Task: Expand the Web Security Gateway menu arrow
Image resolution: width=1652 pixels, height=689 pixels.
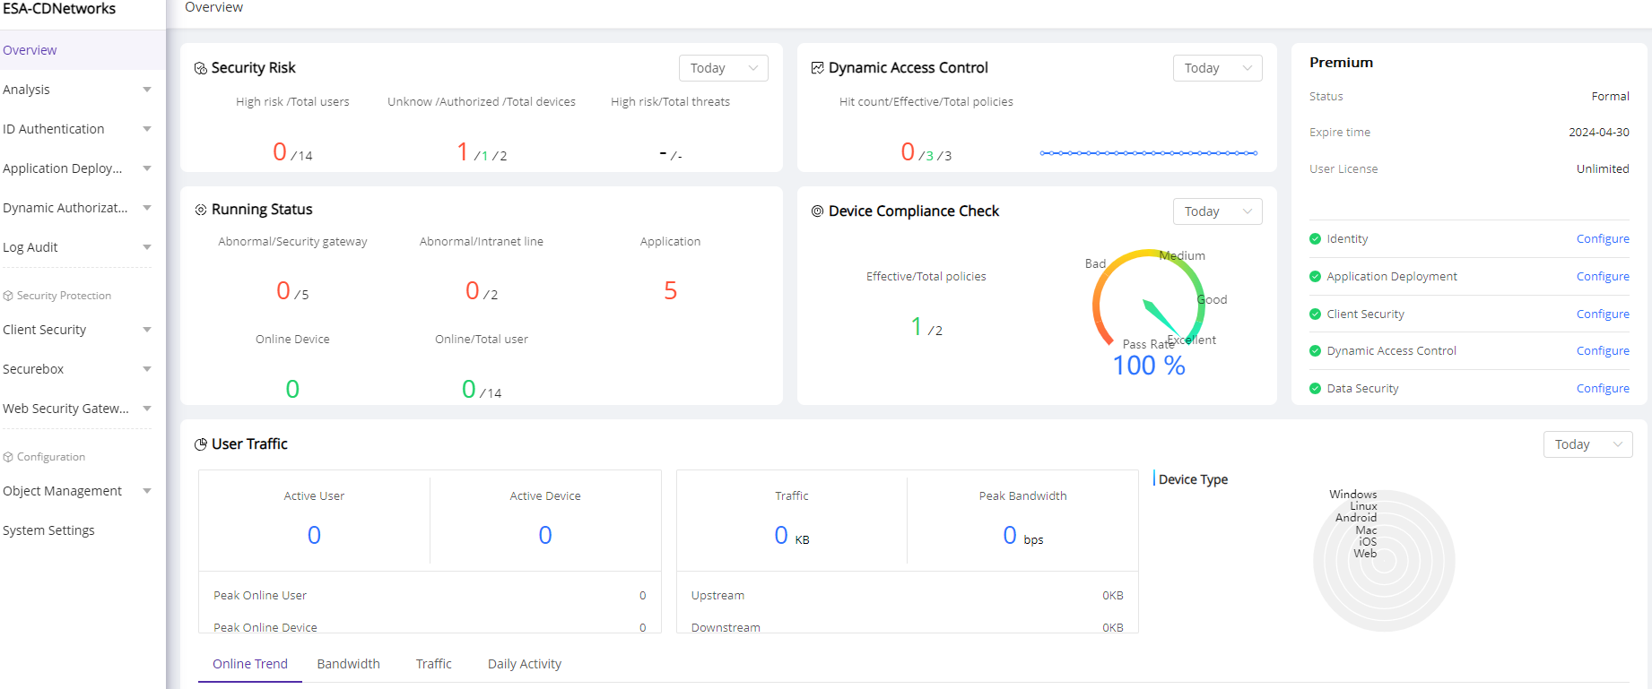Action: [x=147, y=409]
